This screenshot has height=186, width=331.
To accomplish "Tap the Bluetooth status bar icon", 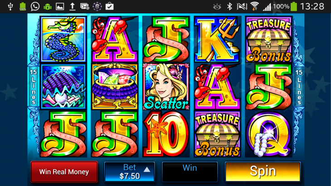I will click(x=229, y=6).
